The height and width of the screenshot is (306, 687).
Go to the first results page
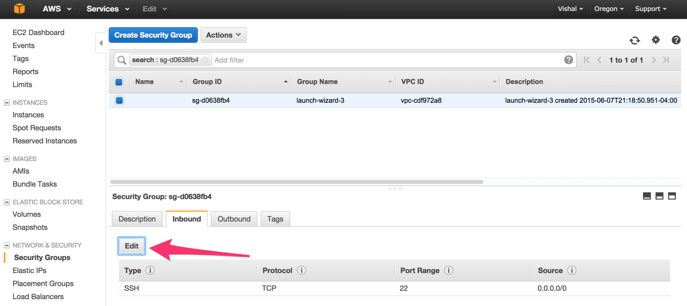coord(587,60)
